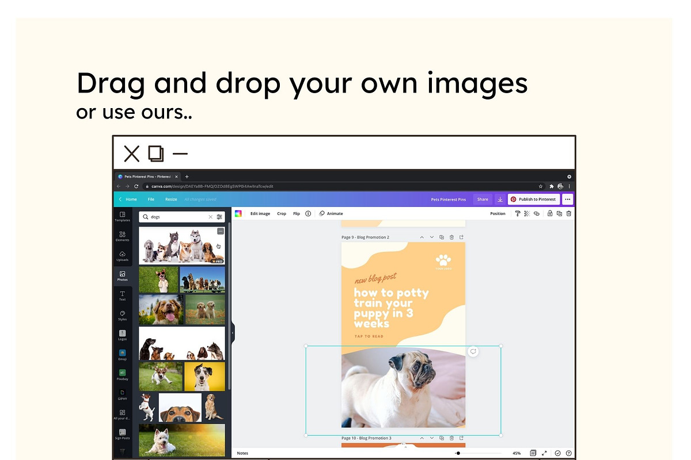691x460 pixels.
Task: Clear the dogs search with X icon
Action: pyautogui.click(x=210, y=217)
